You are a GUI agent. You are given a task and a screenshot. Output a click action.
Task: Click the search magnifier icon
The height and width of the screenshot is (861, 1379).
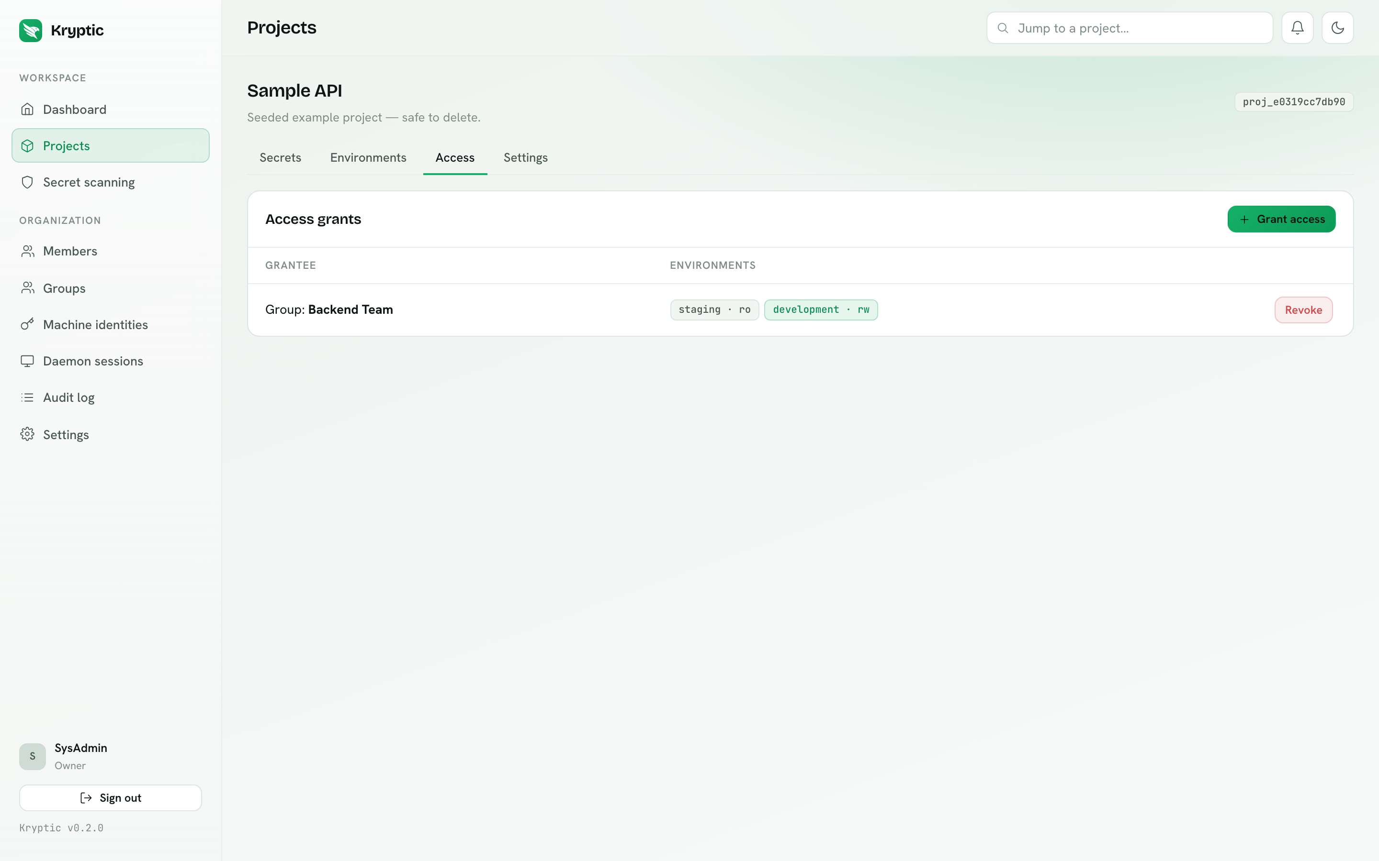tap(1003, 28)
